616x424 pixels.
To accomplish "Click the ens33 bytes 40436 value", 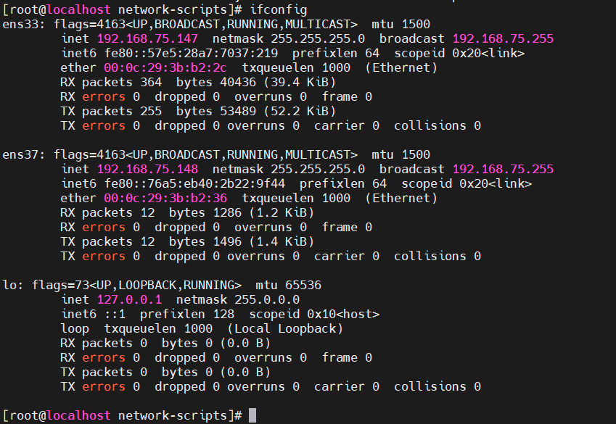I will tap(238, 82).
